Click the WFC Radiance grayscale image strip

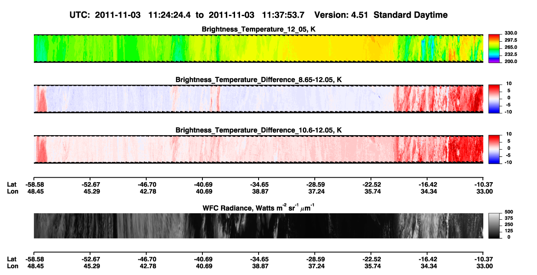tap(259, 226)
